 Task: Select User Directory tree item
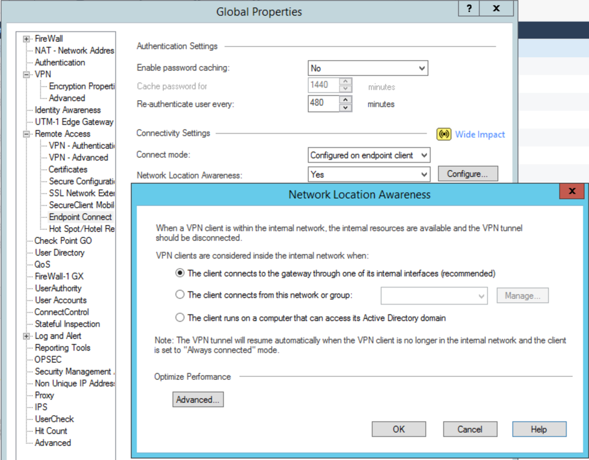click(60, 253)
